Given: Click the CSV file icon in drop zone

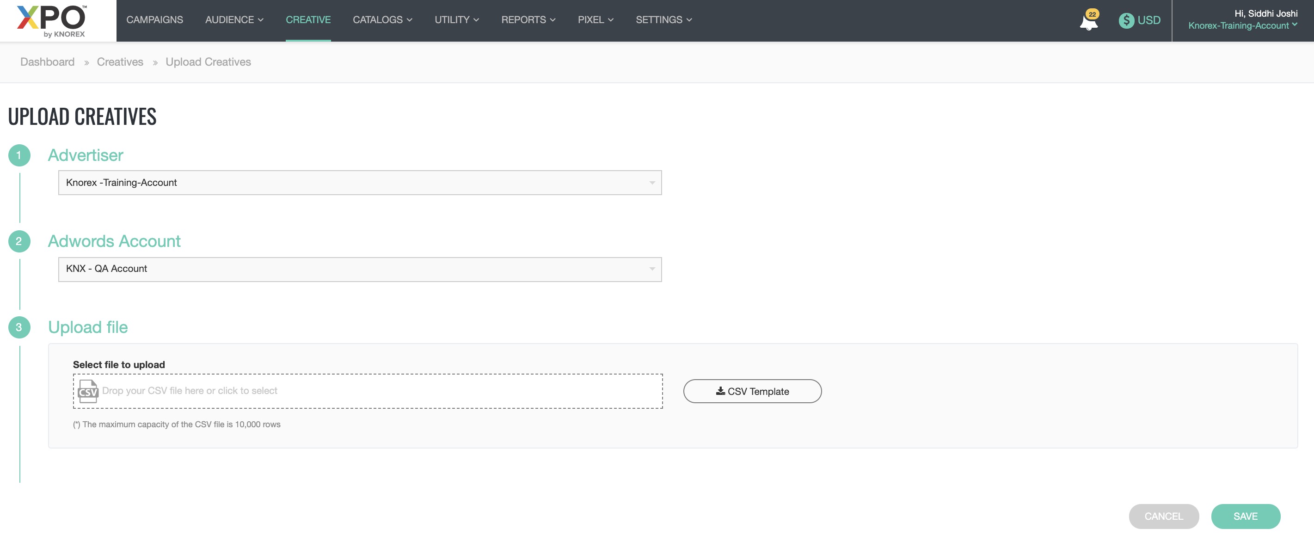Looking at the screenshot, I should [88, 391].
